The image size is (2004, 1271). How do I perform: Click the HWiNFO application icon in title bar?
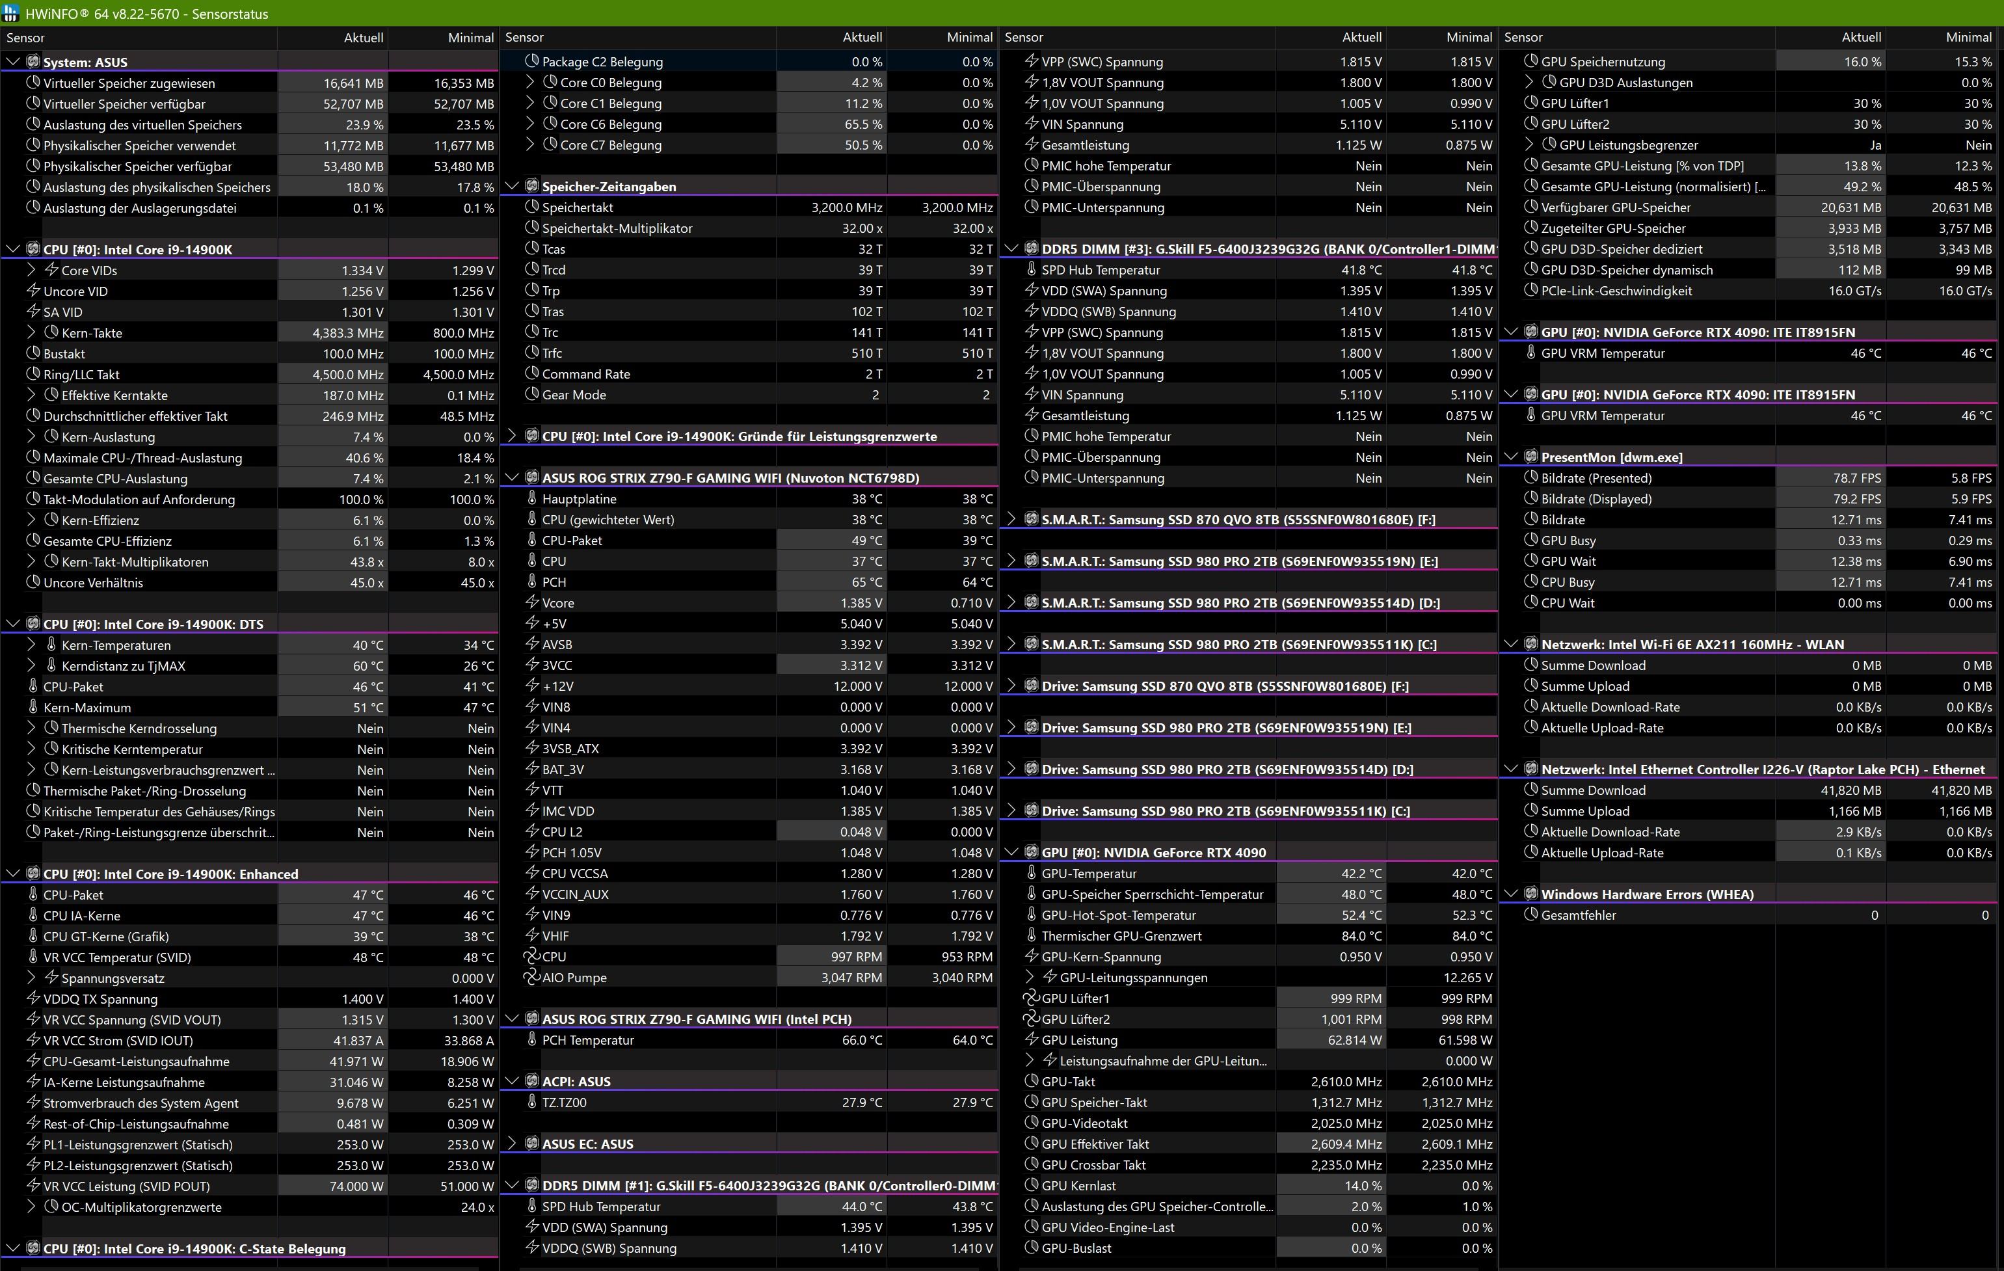click(x=11, y=13)
